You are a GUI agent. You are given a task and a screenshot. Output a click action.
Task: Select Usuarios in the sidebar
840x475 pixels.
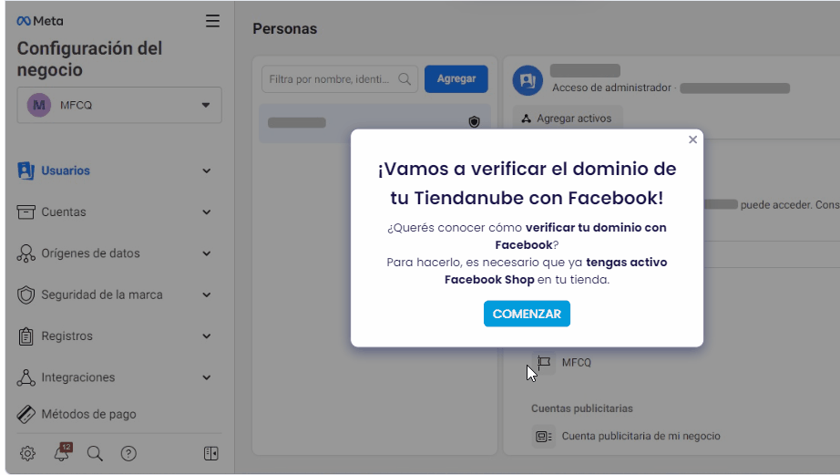66,170
